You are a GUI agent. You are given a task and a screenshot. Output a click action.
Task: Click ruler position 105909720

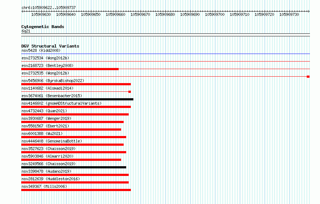point(264,14)
